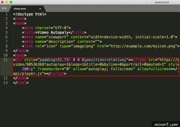Place cursor in <!doctype html> text
Image resolution: width=180 pixels, height=127 pixels.
tap(30, 14)
